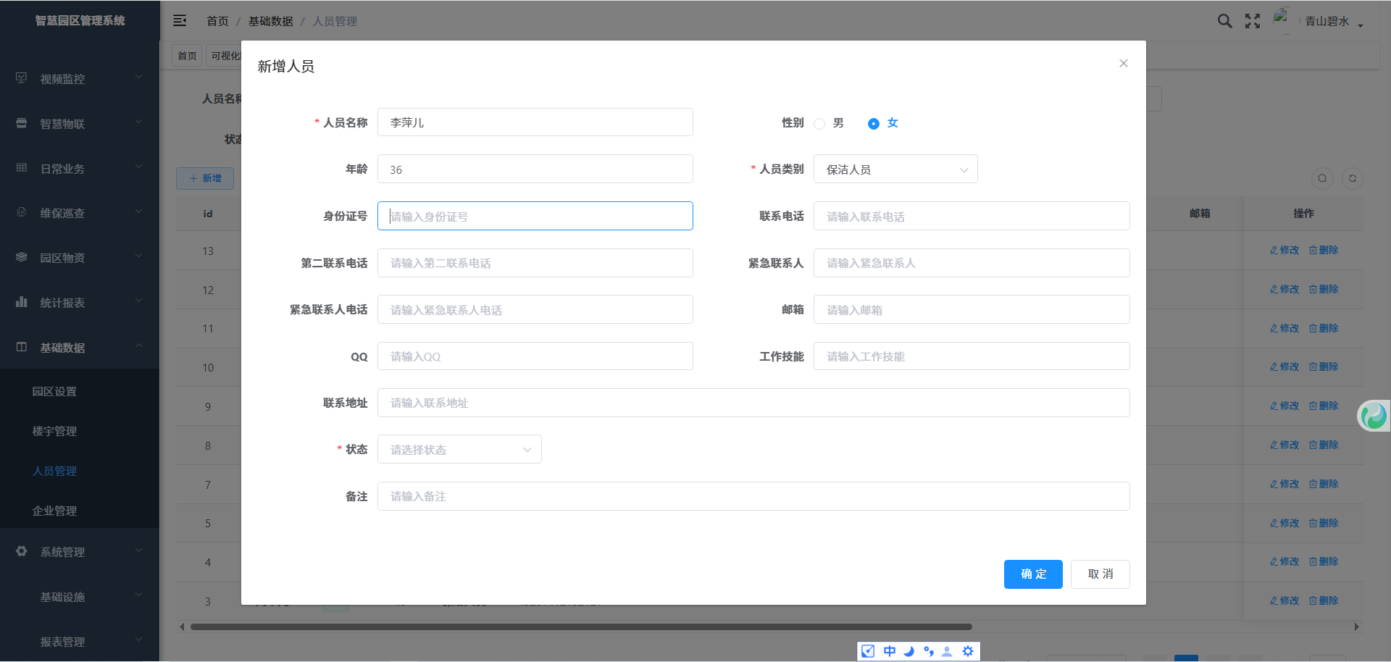Open the 状态 selection dropdown
The image size is (1391, 662).
pyautogui.click(x=459, y=450)
